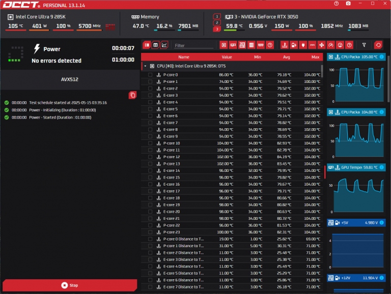Sort by the Avg column header
This screenshot has width=391, height=294.
click(286, 57)
